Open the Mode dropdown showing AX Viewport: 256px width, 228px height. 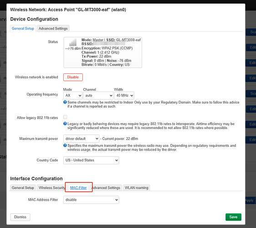72,95
